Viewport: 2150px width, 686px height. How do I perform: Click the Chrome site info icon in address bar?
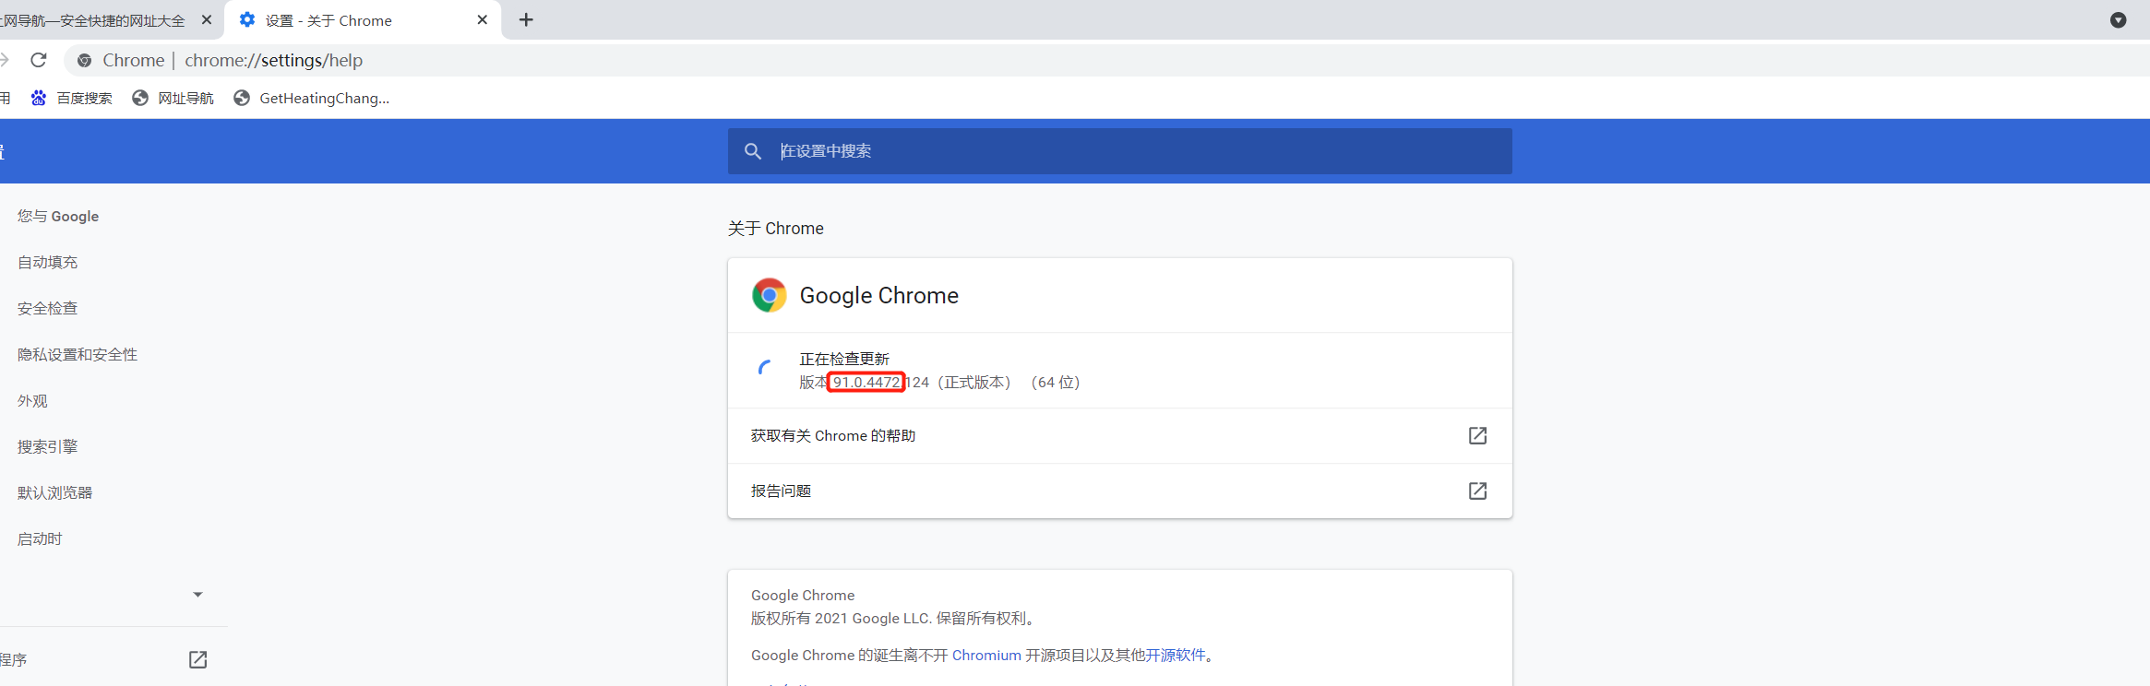pyautogui.click(x=84, y=60)
